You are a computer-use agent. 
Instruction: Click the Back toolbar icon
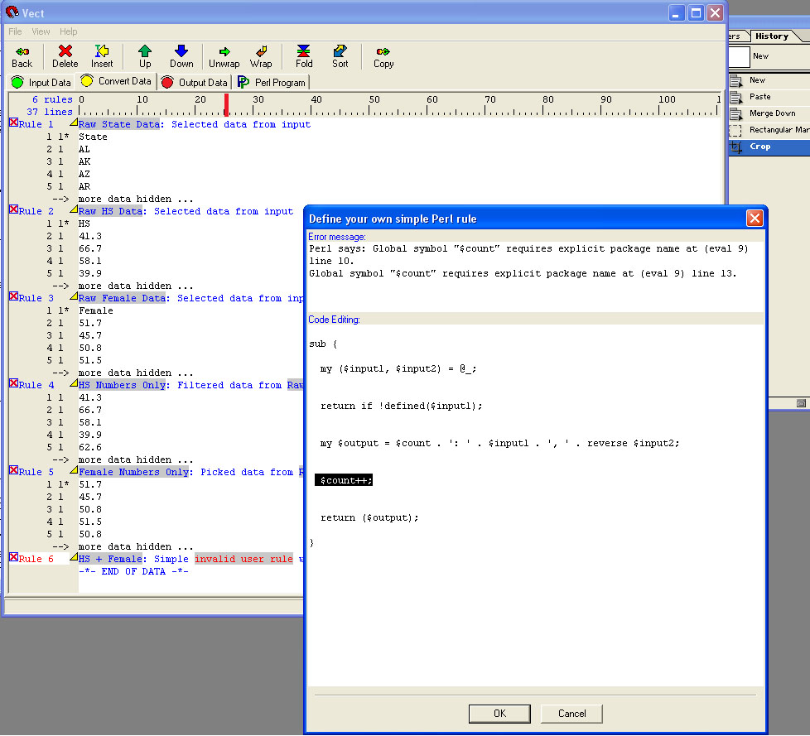point(22,51)
